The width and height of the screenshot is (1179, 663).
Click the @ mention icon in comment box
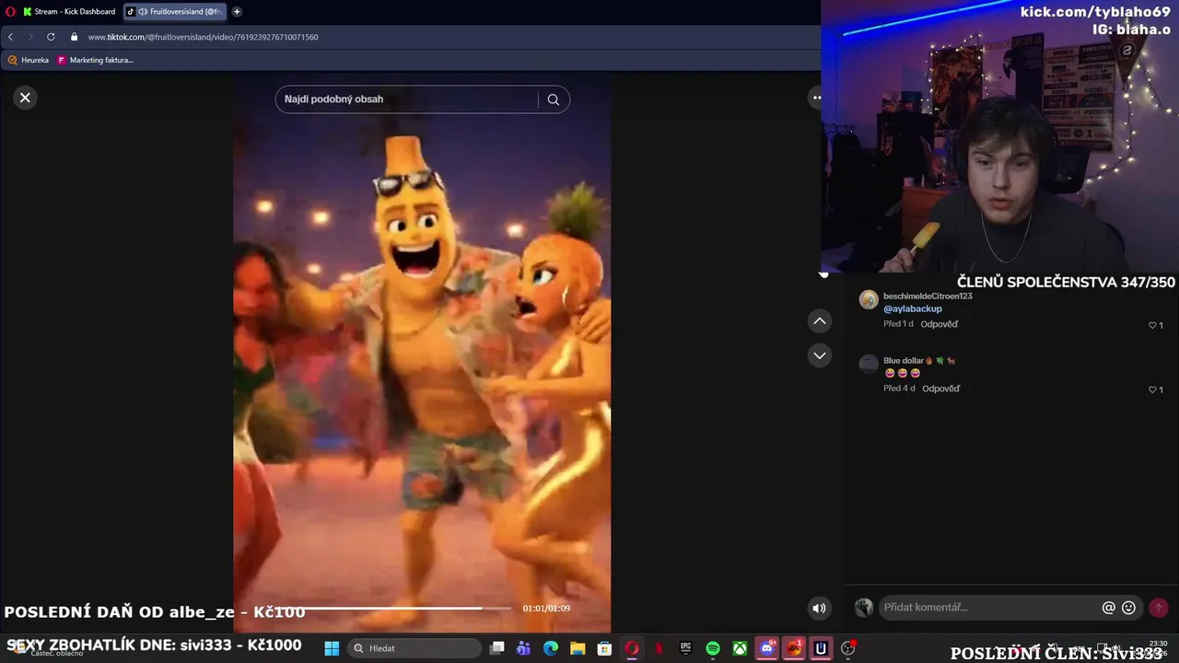[1108, 608]
